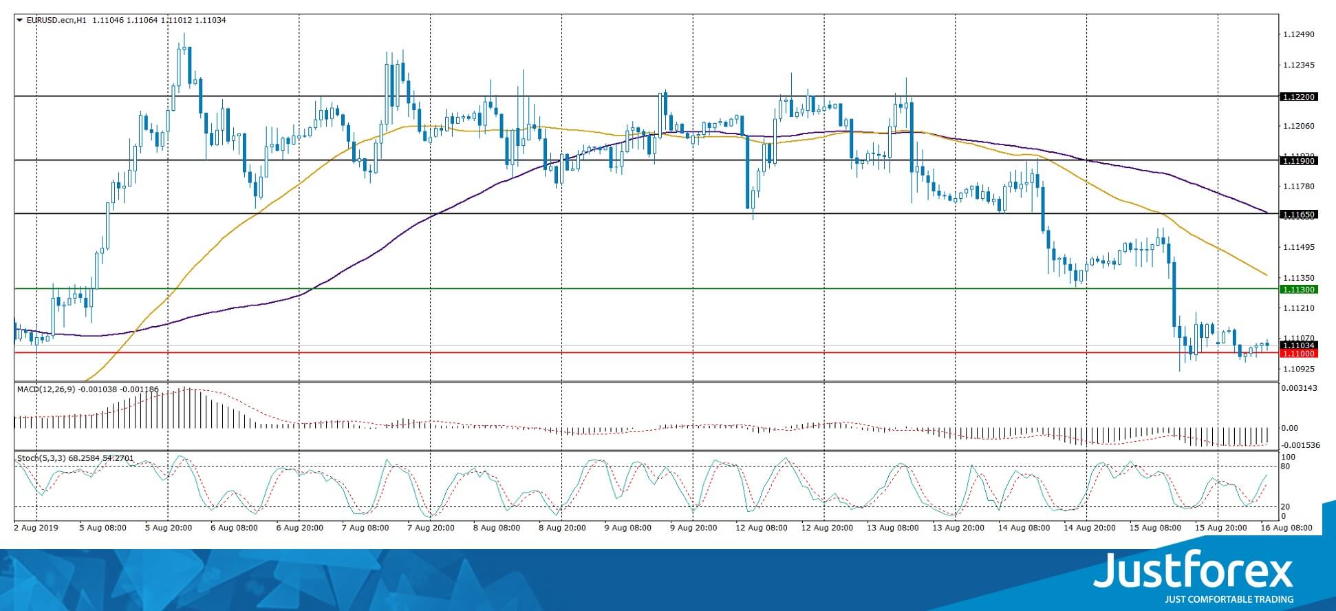1336x611 pixels.
Task: Select the red 1.11000 level label
Action: 1299,354
